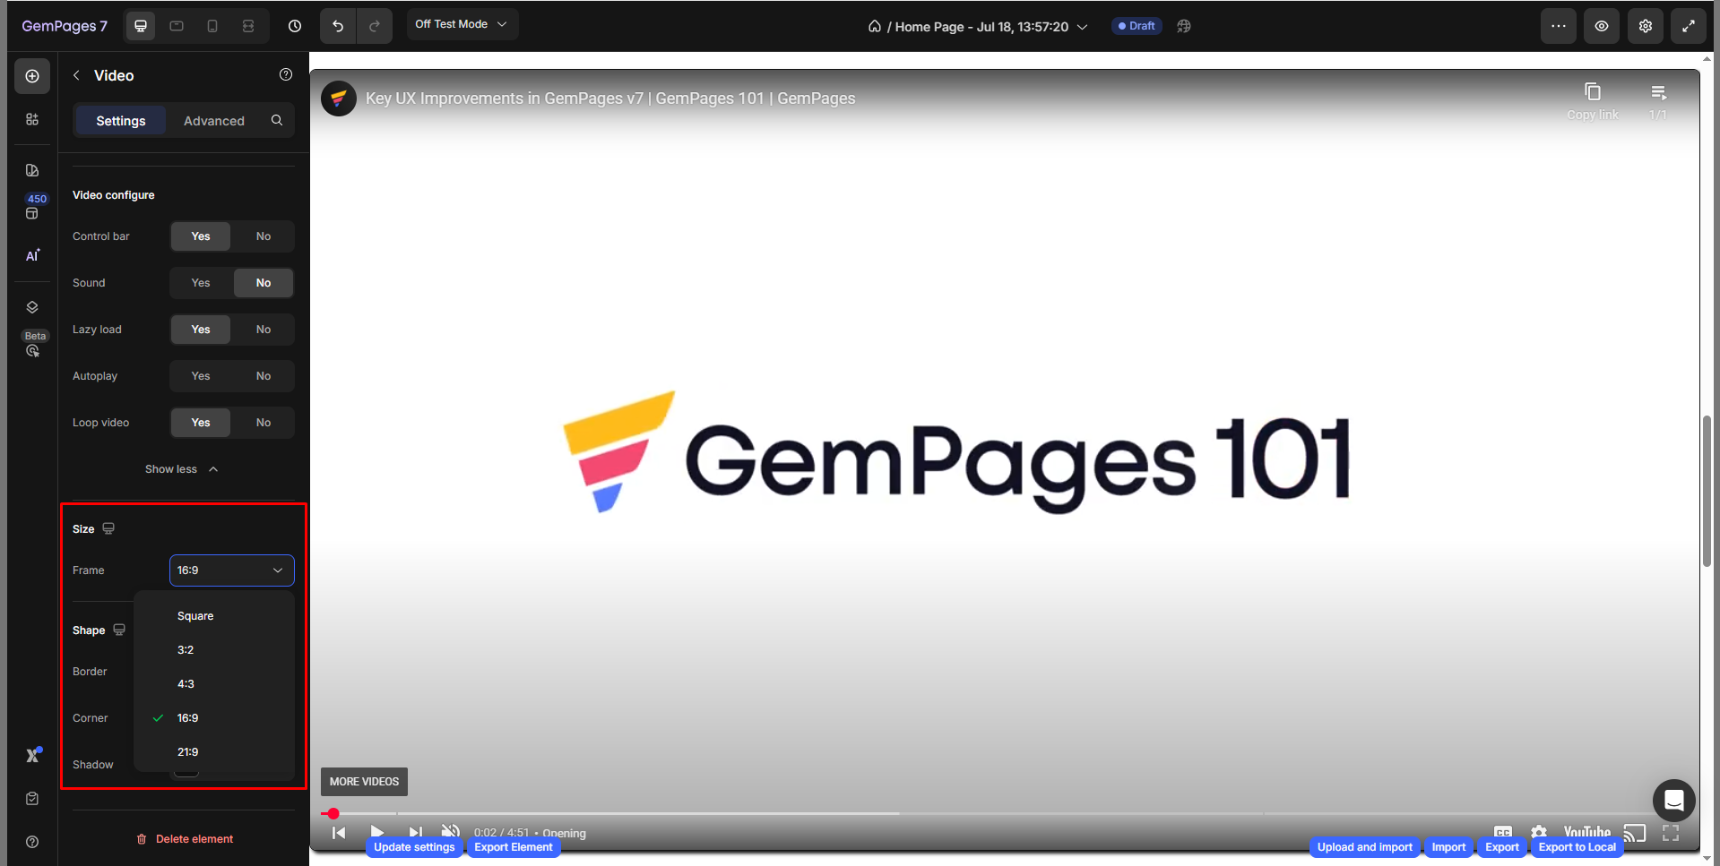The width and height of the screenshot is (1720, 866).
Task: Copy the YouTube video link
Action: pyautogui.click(x=1593, y=100)
